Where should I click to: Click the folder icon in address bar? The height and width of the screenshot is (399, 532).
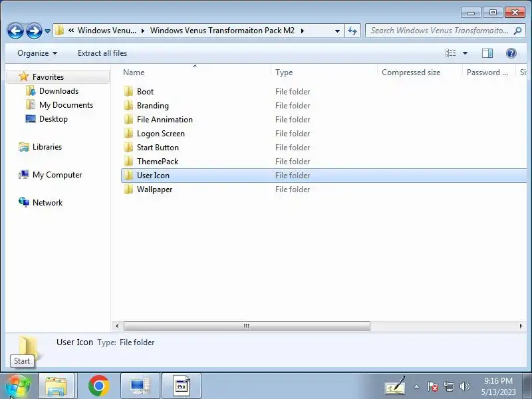pos(59,31)
